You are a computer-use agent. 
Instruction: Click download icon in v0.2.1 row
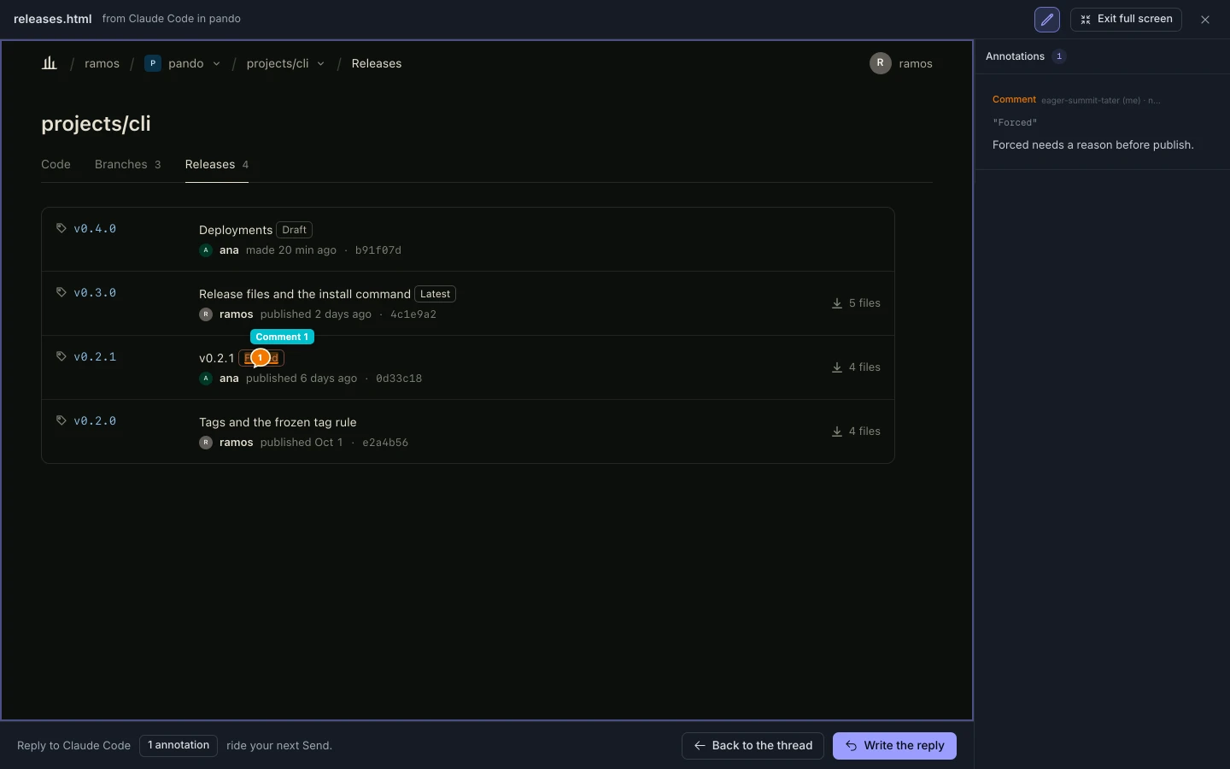837,367
